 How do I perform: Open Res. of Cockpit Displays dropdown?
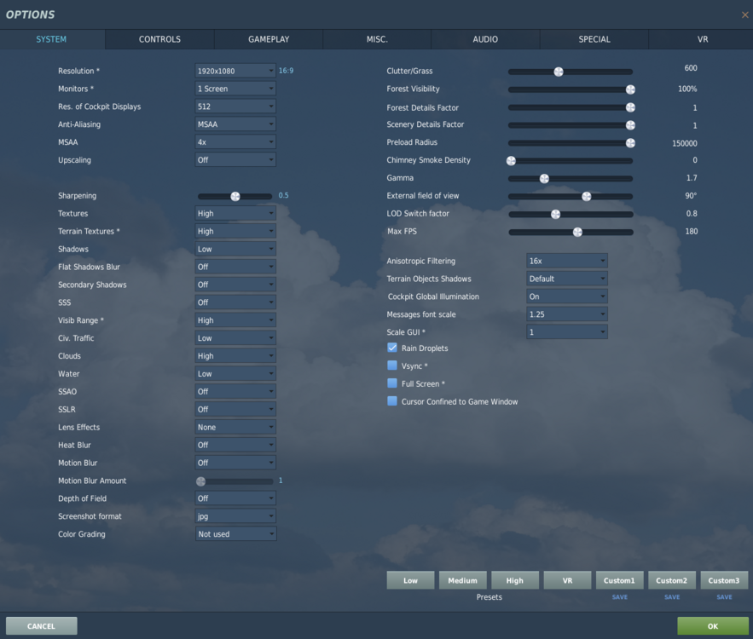pos(235,106)
